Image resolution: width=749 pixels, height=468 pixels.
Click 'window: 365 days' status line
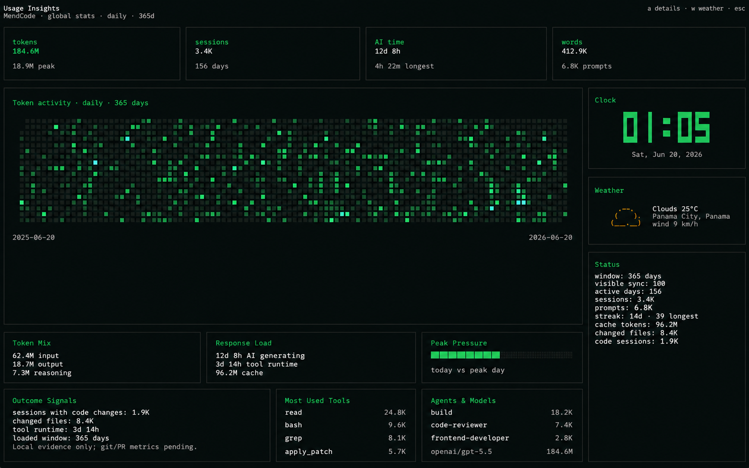pyautogui.click(x=628, y=276)
